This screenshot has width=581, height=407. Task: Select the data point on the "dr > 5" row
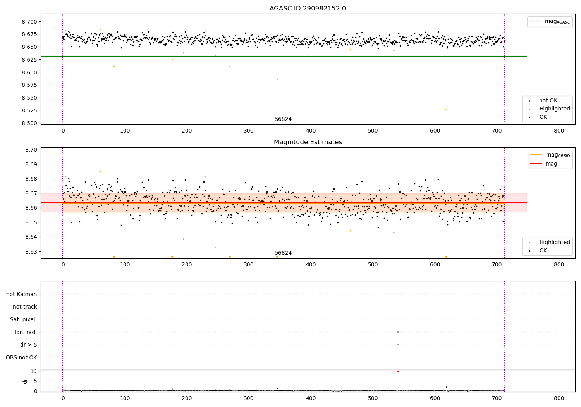(x=398, y=345)
